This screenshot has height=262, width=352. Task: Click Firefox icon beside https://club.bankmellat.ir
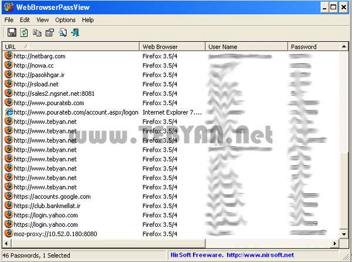point(9,206)
